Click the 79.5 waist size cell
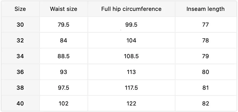238x112 pixels. point(63,25)
